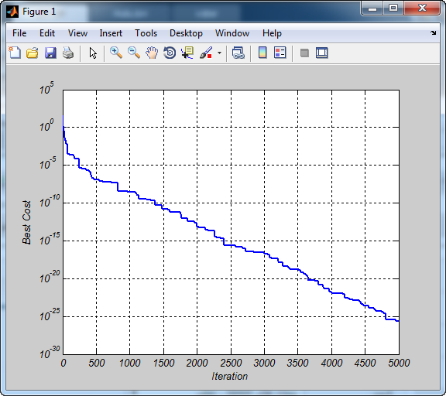This screenshot has height=396, width=446.
Task: Show plot tools and dock figure
Action: coord(321,53)
